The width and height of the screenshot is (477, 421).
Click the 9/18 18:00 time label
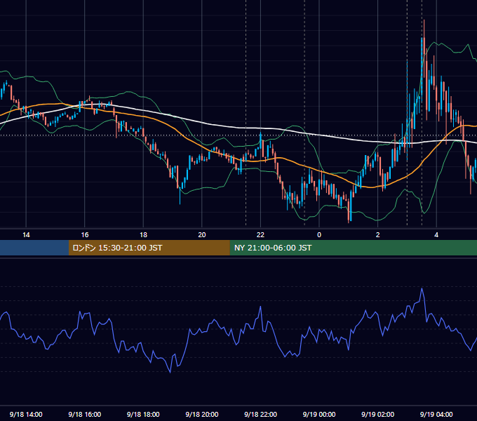(x=143, y=414)
